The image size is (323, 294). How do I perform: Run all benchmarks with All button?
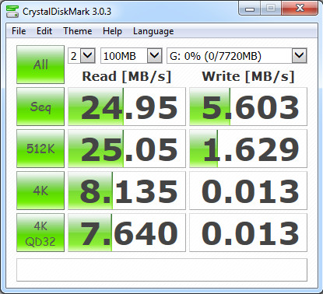click(40, 65)
